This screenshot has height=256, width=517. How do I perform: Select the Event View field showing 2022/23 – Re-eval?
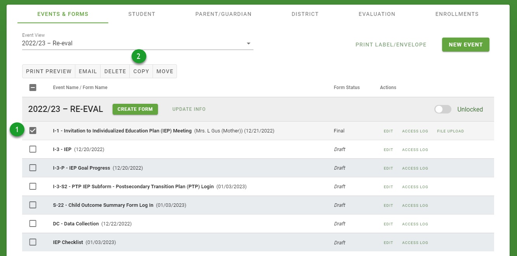[x=137, y=43]
